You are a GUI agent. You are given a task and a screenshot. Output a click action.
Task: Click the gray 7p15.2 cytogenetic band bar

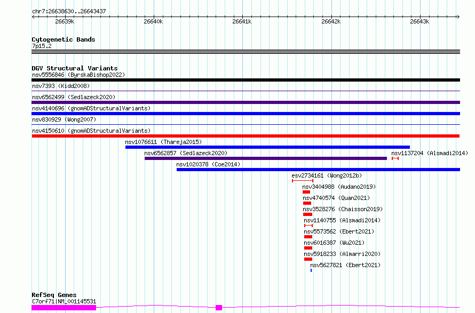point(246,52)
